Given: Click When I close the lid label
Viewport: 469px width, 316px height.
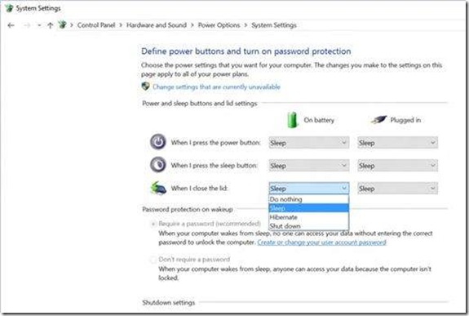Looking at the screenshot, I should (x=199, y=188).
